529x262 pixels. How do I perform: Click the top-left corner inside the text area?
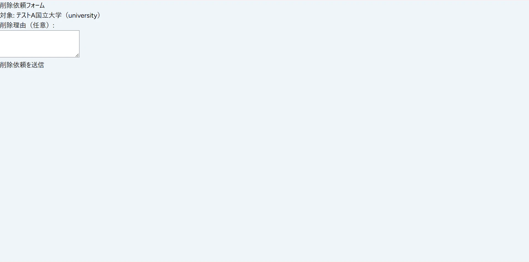click(2, 32)
